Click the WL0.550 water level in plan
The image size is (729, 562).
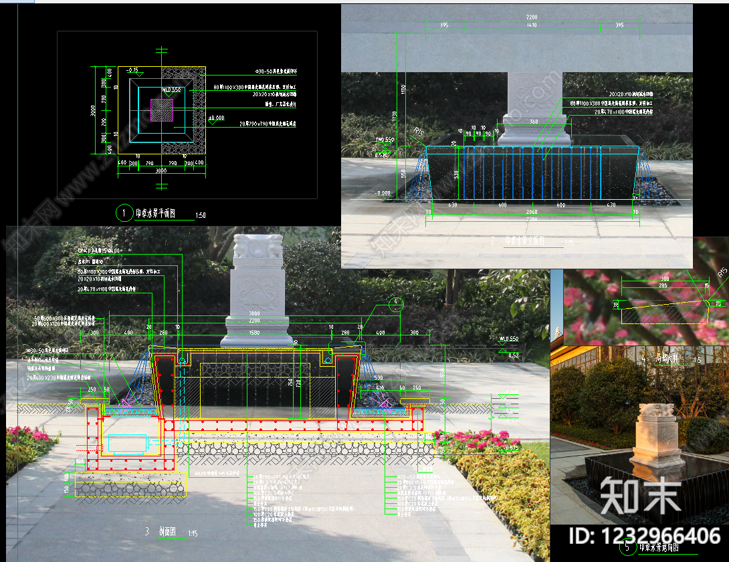click(x=171, y=90)
